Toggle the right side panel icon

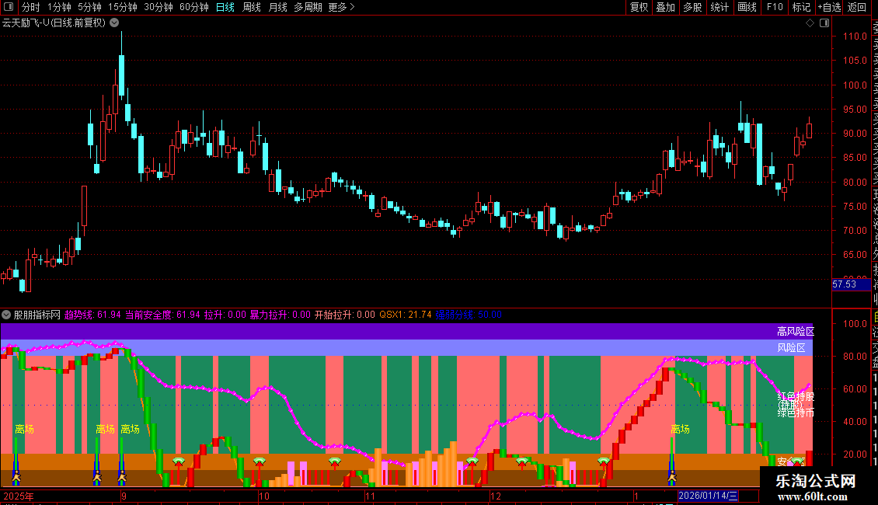click(x=824, y=23)
